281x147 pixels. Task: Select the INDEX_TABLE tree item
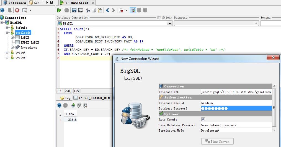(x=30, y=42)
